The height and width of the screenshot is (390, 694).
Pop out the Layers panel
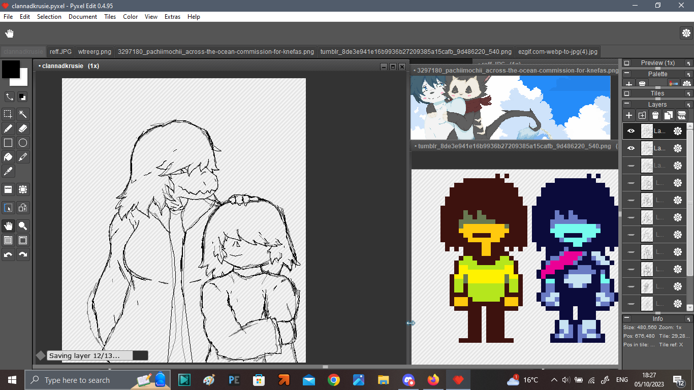689,104
